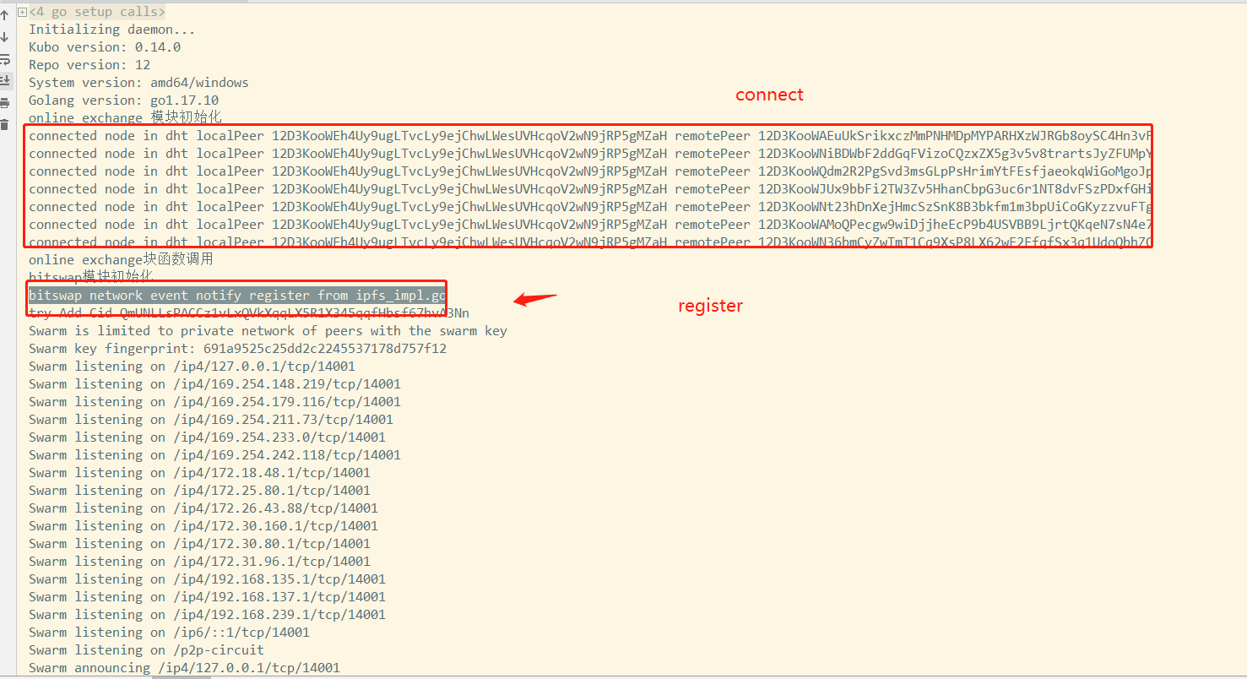Click Swarm listening on /ip4/169.254.148.219 line
The height and width of the screenshot is (679, 1247).
pos(214,383)
